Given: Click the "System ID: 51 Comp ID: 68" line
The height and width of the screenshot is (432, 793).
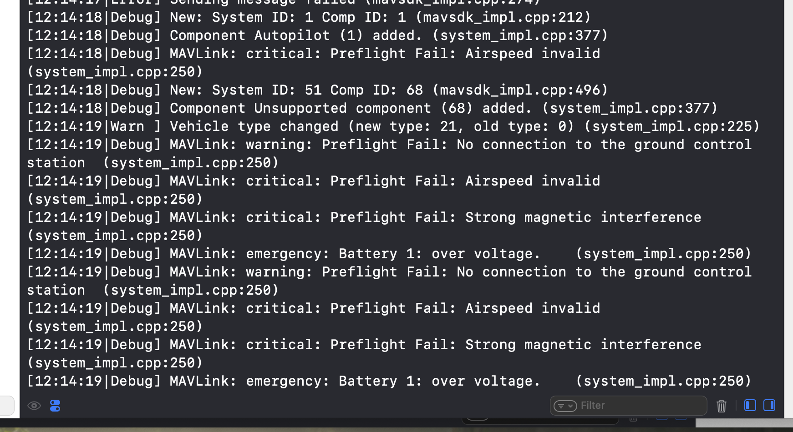Looking at the screenshot, I should (x=317, y=90).
